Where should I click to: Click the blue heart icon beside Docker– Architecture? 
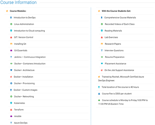coord(11,70)
